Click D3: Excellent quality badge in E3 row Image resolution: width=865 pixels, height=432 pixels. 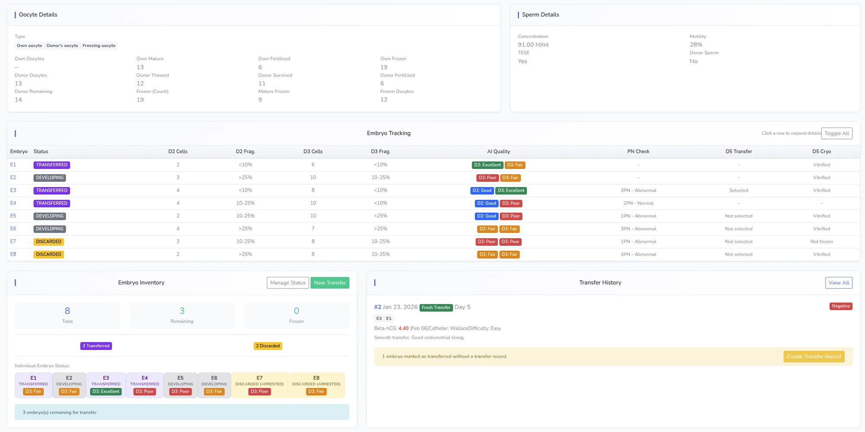[511, 191]
